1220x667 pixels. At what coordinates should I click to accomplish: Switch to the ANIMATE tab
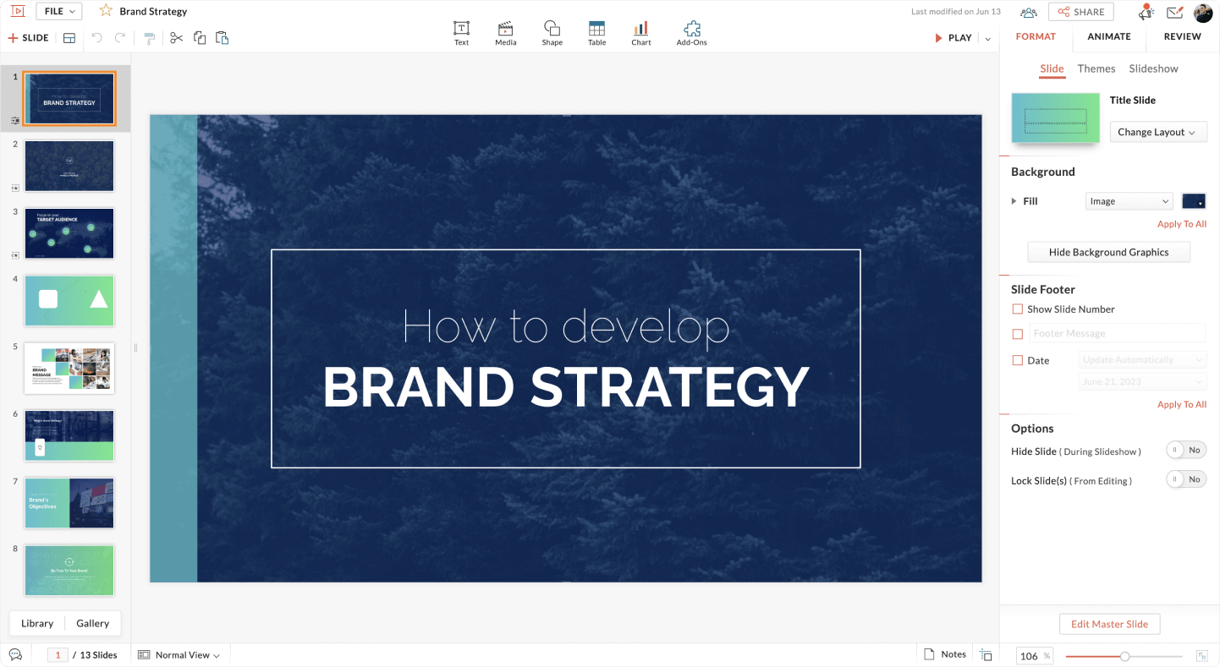[1108, 37]
